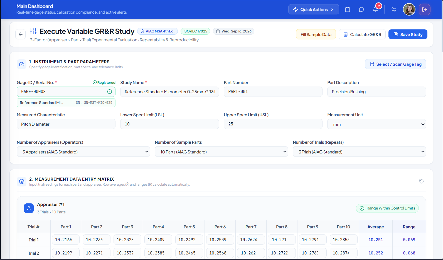Open the Quick Actions menu
The image size is (443, 260).
click(314, 9)
